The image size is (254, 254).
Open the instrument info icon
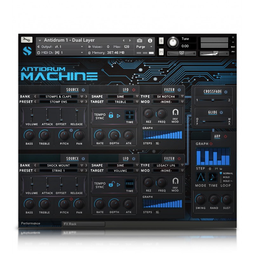[150, 40]
